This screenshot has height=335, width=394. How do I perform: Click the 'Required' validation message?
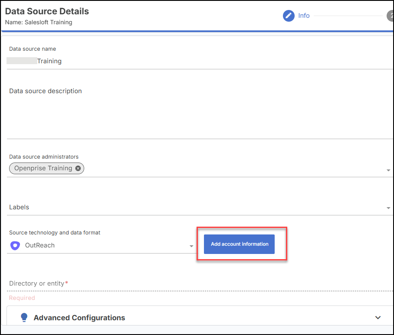pyautogui.click(x=22, y=298)
